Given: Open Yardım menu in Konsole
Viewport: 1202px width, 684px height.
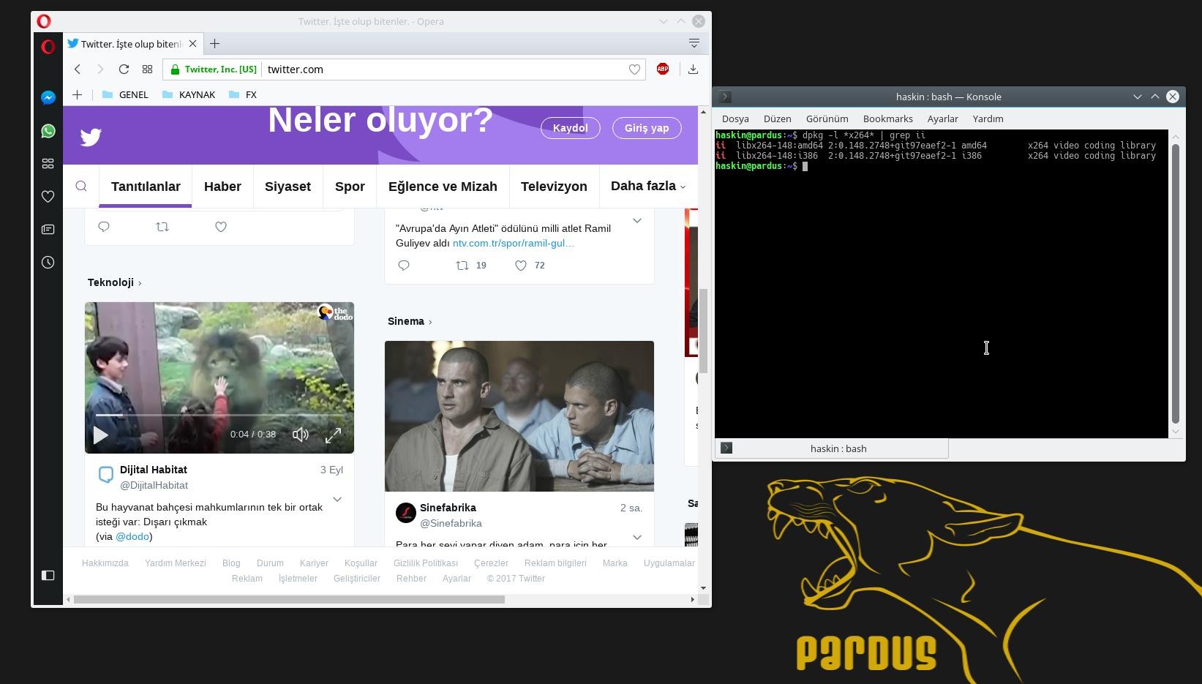Looking at the screenshot, I should pos(988,119).
